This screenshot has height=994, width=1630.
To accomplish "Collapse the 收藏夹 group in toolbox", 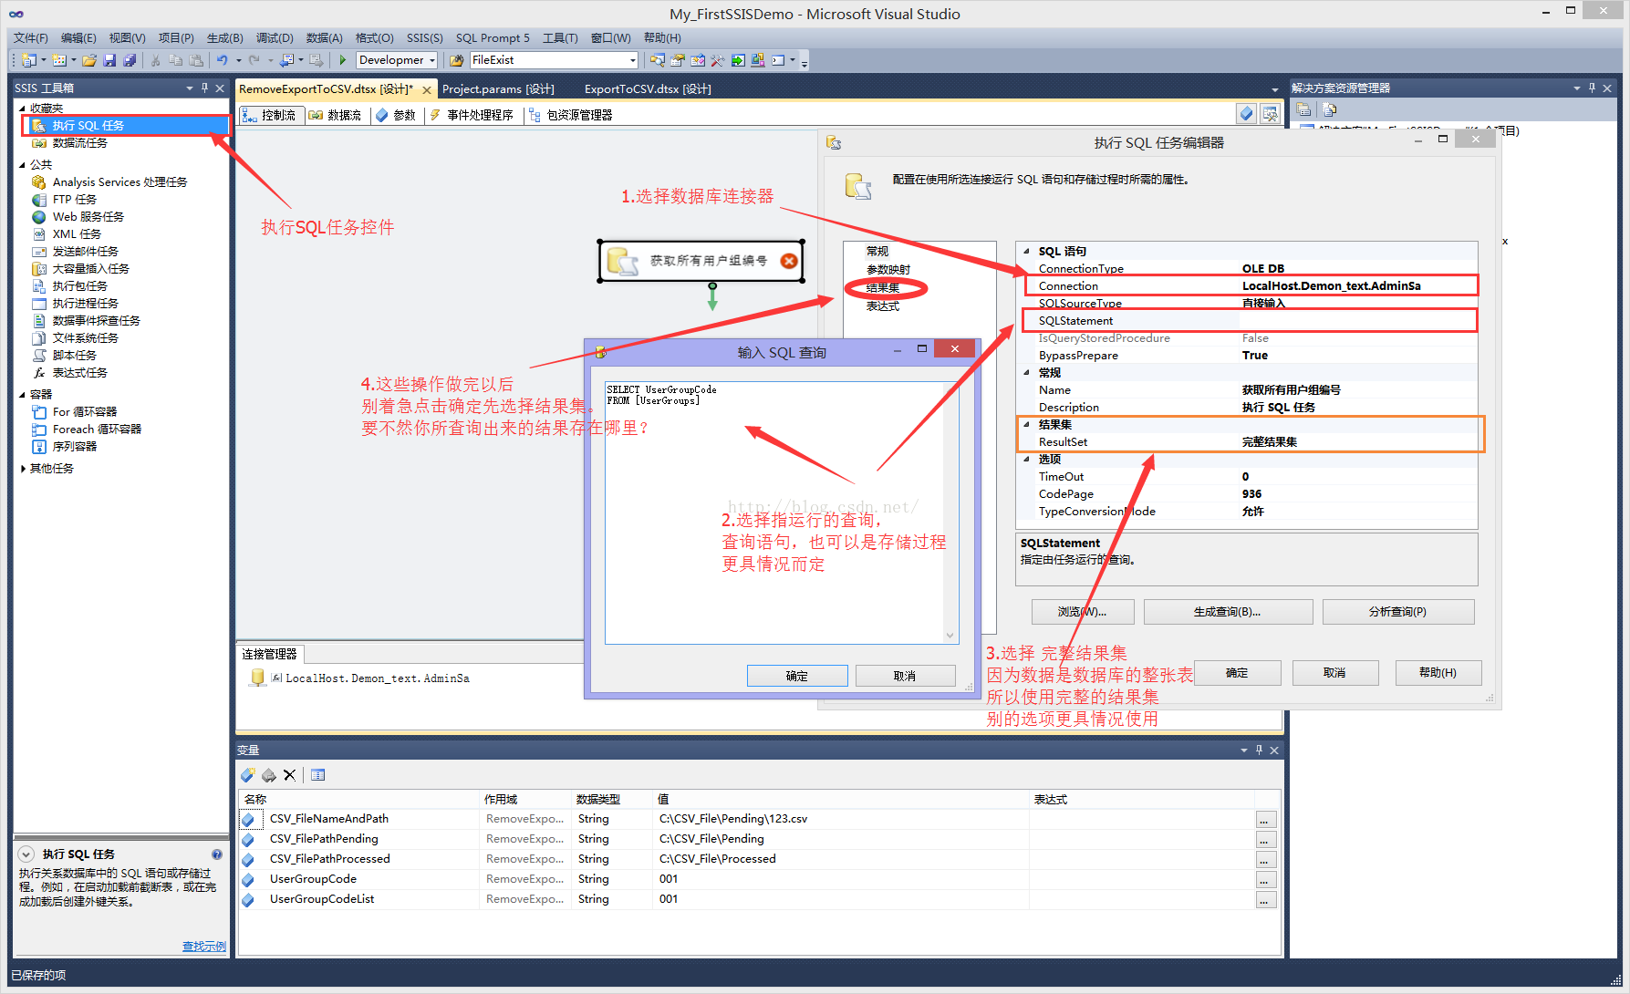I will pos(23,109).
